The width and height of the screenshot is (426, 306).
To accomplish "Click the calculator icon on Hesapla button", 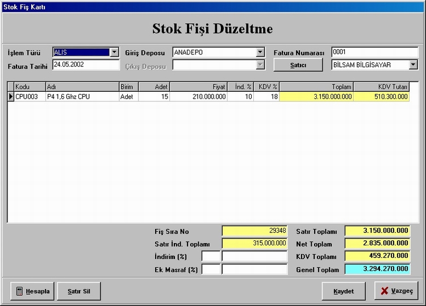I will pyautogui.click(x=19, y=291).
